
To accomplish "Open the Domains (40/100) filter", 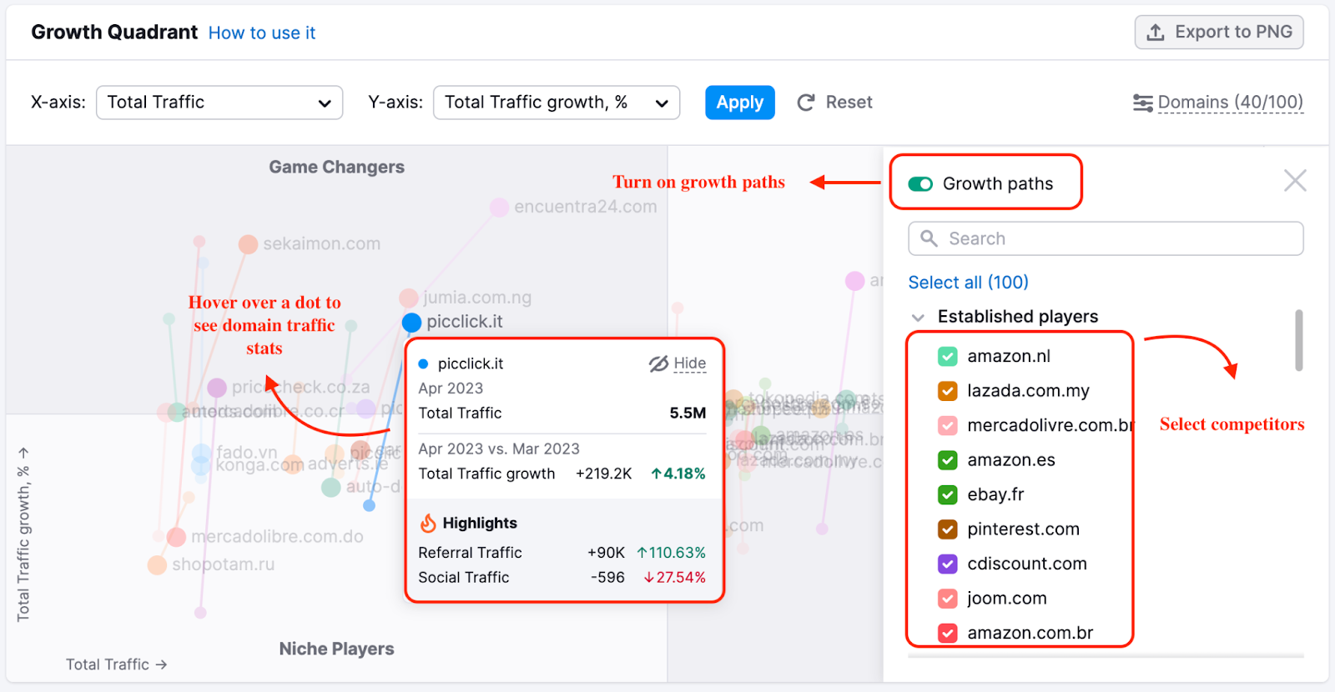I will pos(1218,103).
